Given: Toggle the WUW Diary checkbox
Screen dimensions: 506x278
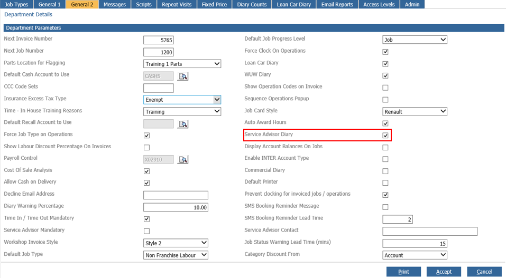Looking at the screenshot, I should pyautogui.click(x=385, y=76).
